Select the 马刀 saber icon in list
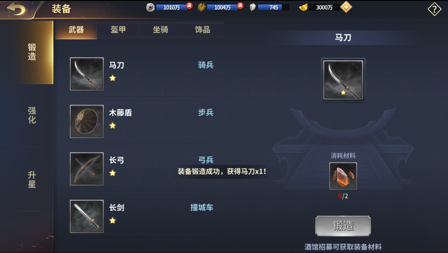The height and width of the screenshot is (253, 448). (x=87, y=74)
